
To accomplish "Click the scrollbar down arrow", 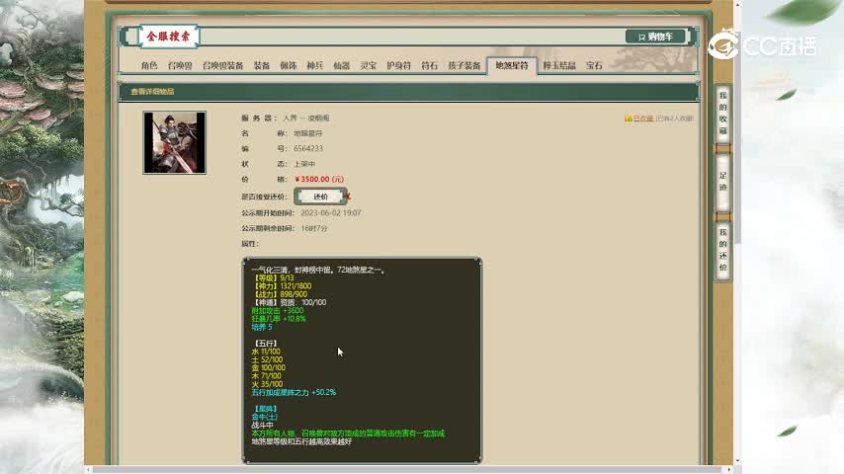I will pyautogui.click(x=738, y=461).
